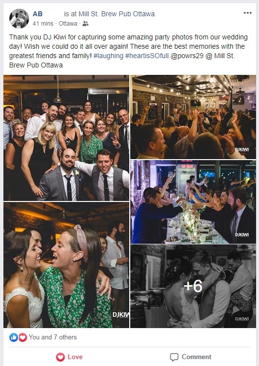Click the blue Like reaction icon
The height and width of the screenshot is (366, 259).
click(14, 337)
